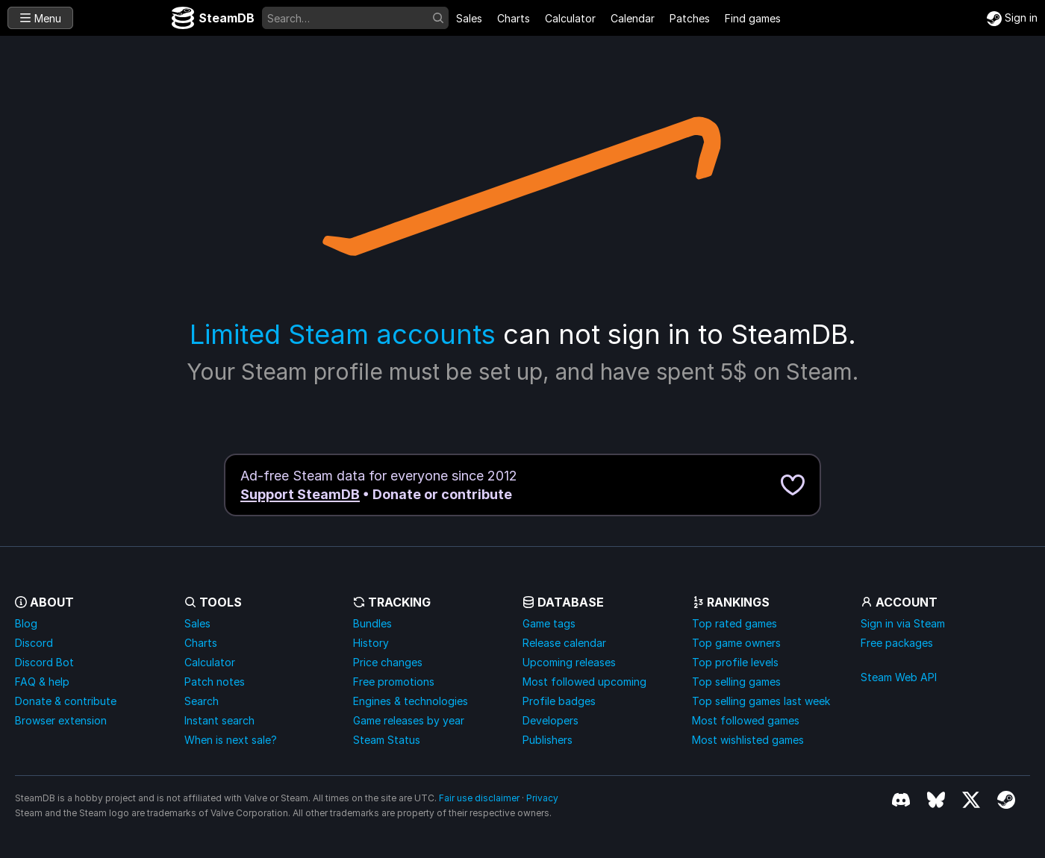
Task: Open When is next sale? link
Action: pyautogui.click(x=231, y=740)
